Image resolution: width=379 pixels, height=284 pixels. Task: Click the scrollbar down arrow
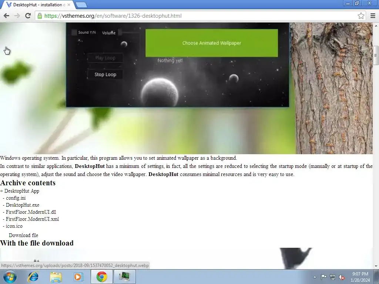[x=376, y=266]
